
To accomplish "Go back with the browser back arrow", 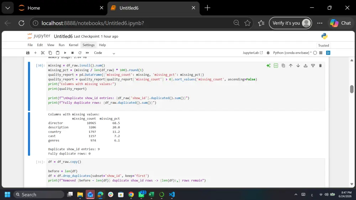I will click(8, 23).
